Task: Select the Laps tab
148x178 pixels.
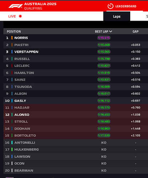Action: [117, 16]
